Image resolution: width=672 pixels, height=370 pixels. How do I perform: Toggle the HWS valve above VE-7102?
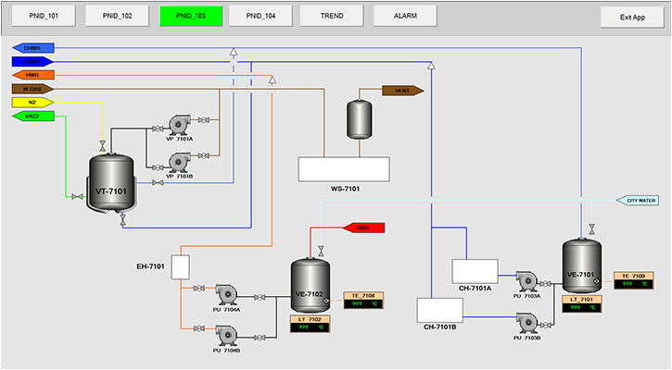coord(321,251)
